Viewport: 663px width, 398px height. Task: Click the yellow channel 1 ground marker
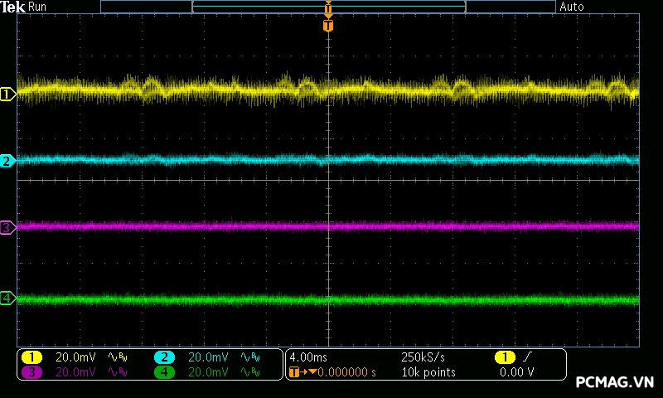[7, 95]
